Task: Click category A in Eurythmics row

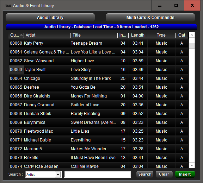Action: point(182,122)
